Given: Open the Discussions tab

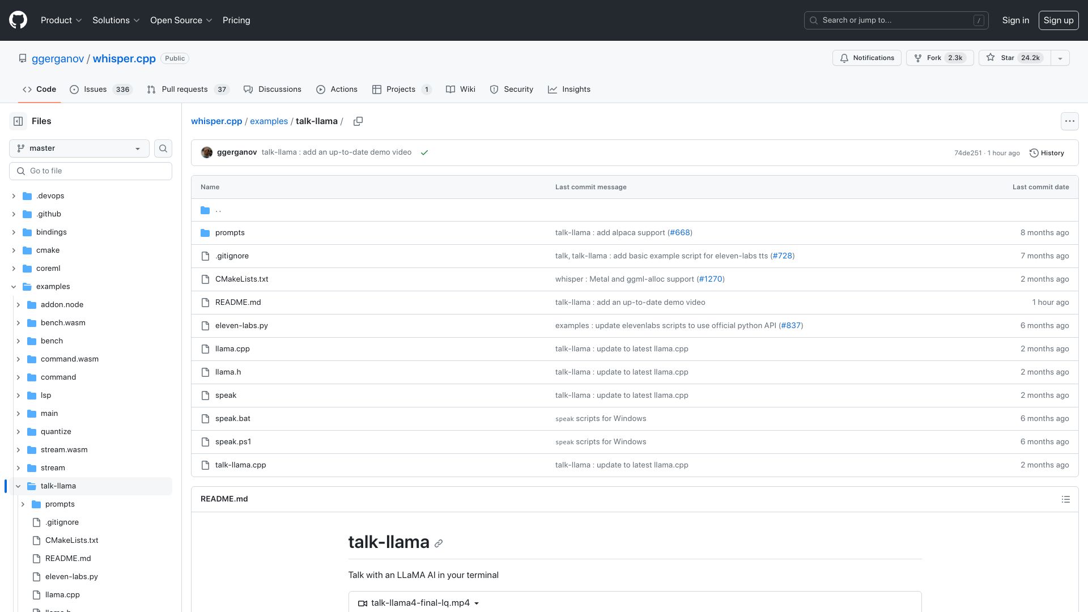Looking at the screenshot, I should tap(273, 90).
